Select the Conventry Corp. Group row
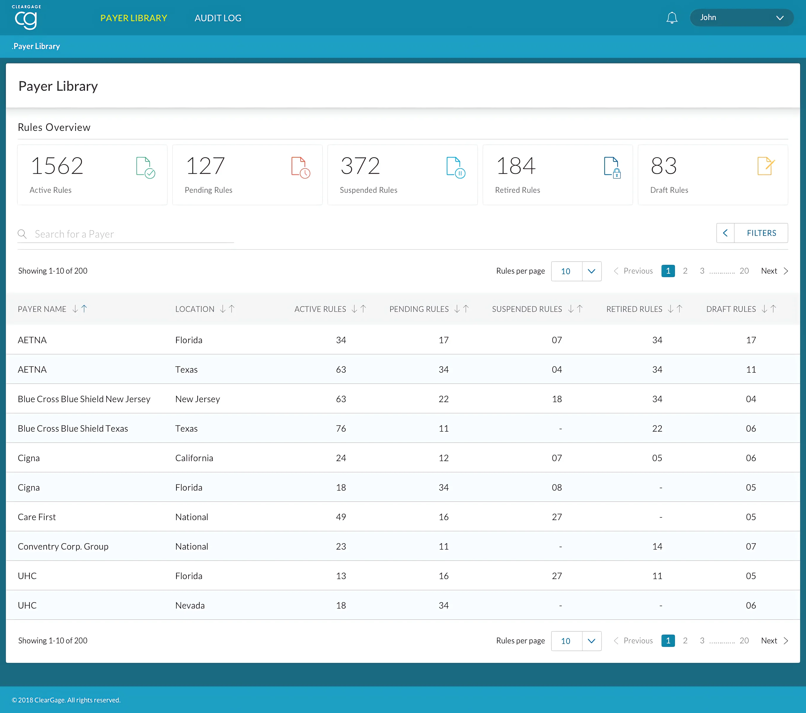 click(403, 546)
